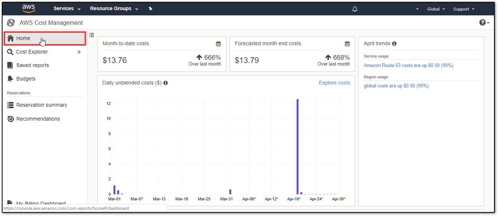Screen dimensions: 498x216
Task: Click the Home house icon
Action: [x=11, y=38]
